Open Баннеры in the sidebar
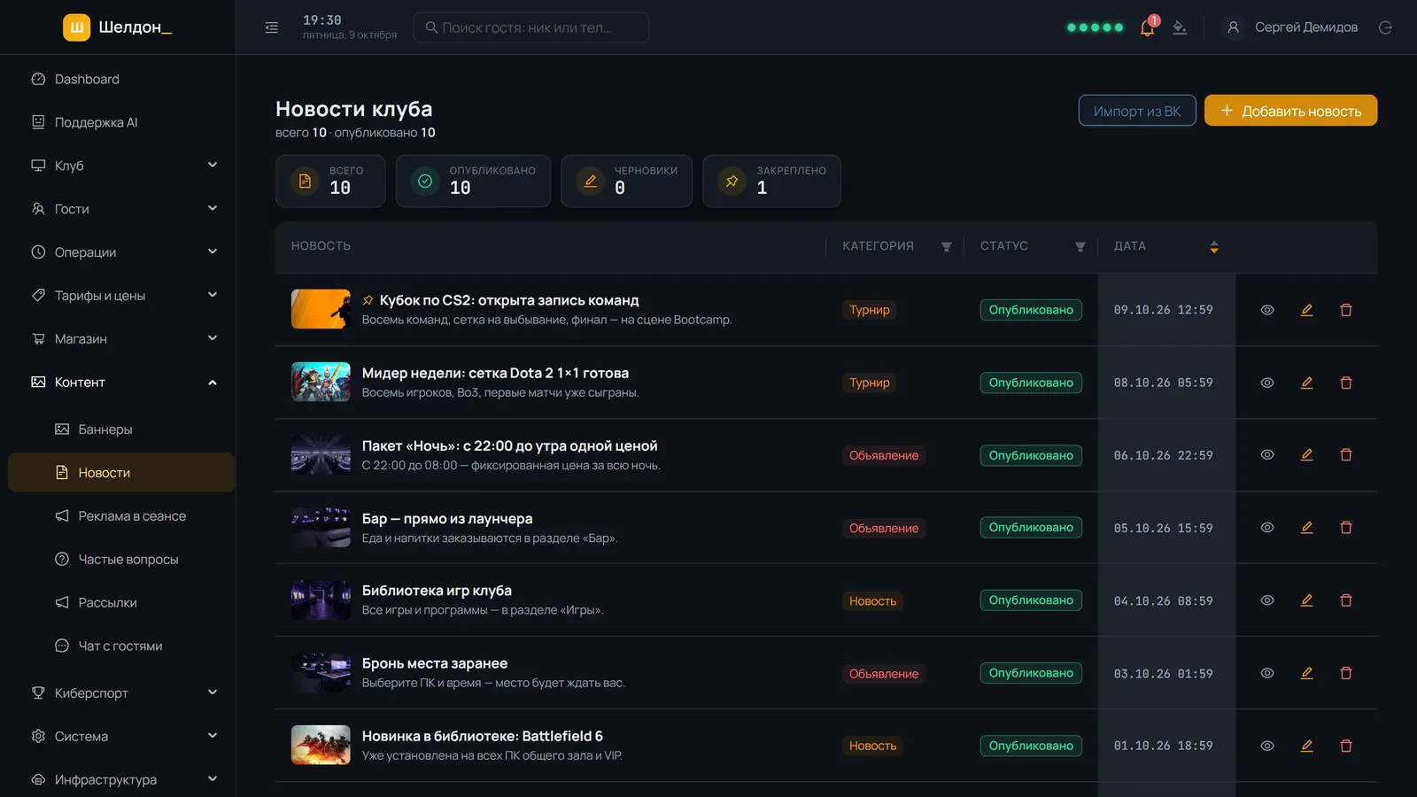The image size is (1417, 797). (x=121, y=429)
